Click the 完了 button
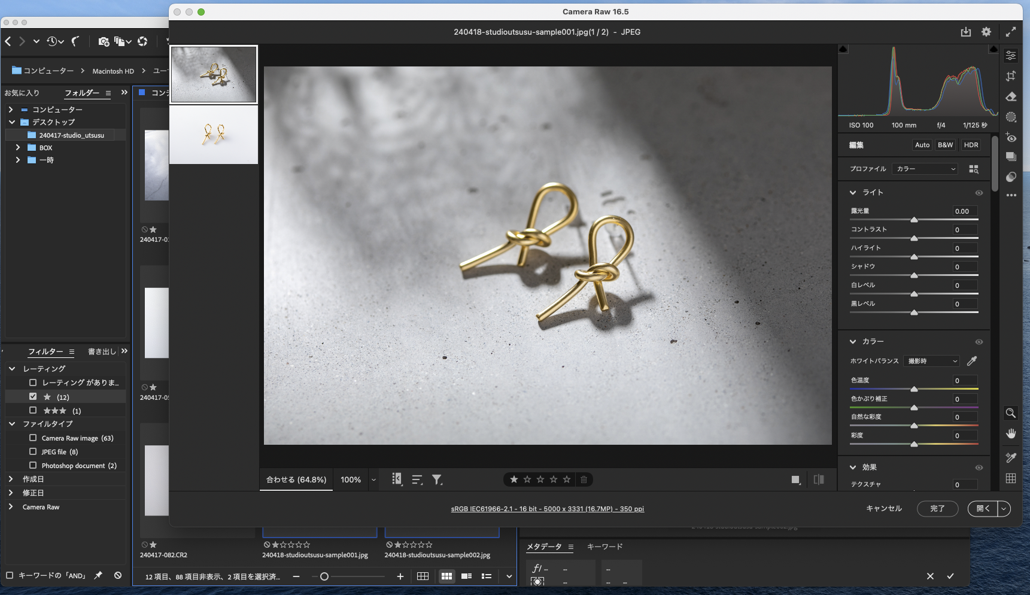Viewport: 1030px width, 595px height. (937, 508)
